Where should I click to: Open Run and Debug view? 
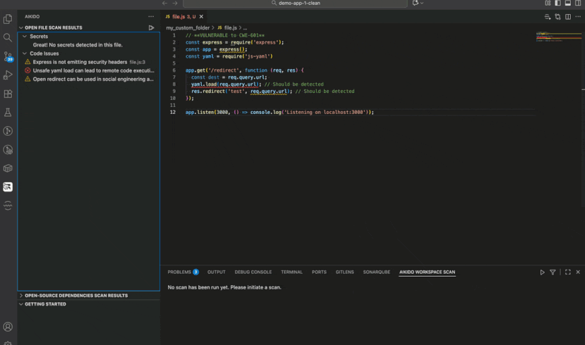8,75
